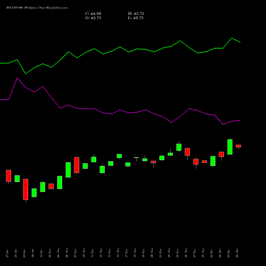Click the red candlestick for 07 Nov
Viewport: 266px width, 266px height.
point(77,165)
